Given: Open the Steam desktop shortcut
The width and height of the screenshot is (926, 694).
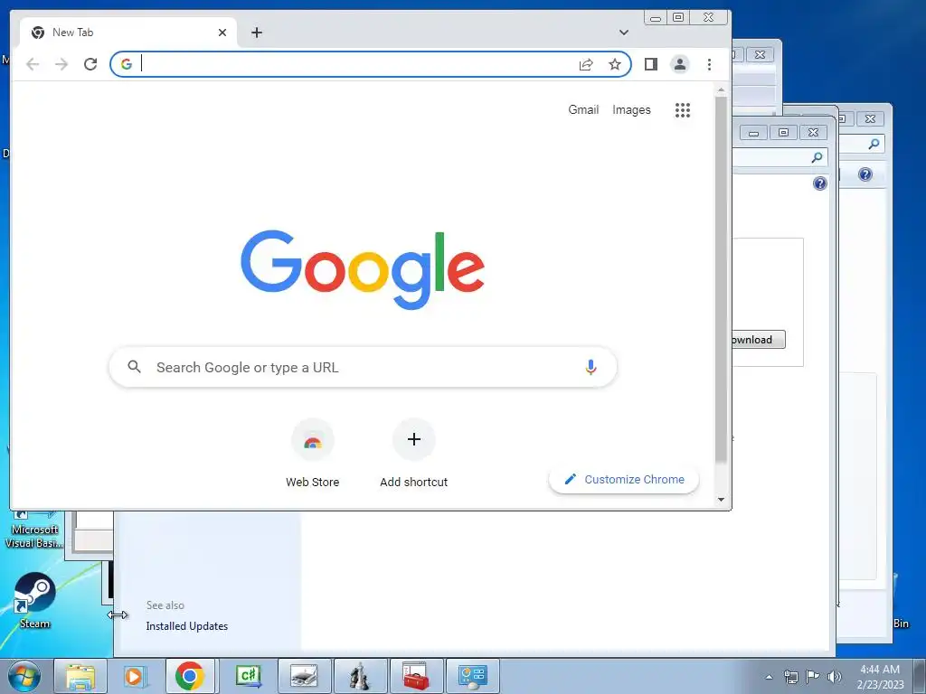Looking at the screenshot, I should (35, 601).
